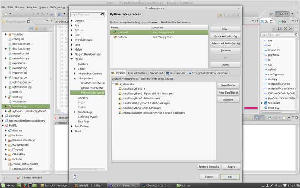Image resolution: width=300 pixels, height=188 pixels.
Task: Click the preferences filter text field
Action: pos(85,15)
